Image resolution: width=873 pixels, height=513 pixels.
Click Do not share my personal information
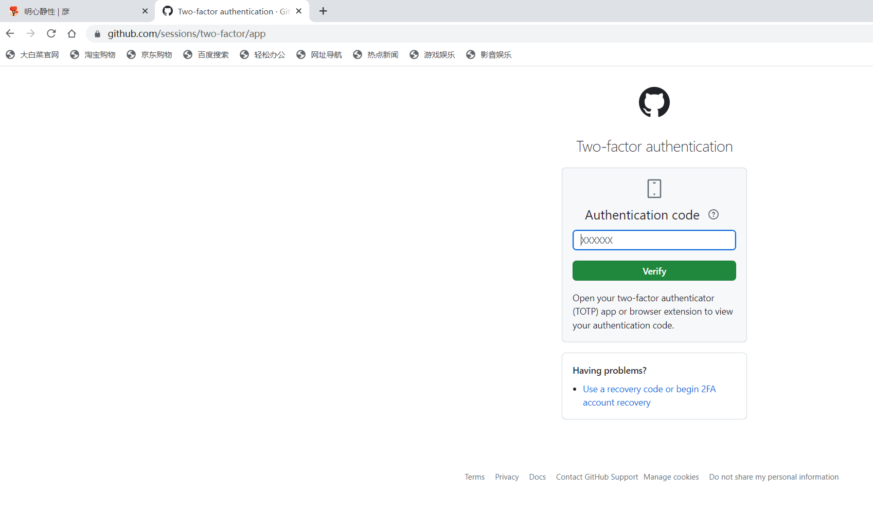point(774,477)
